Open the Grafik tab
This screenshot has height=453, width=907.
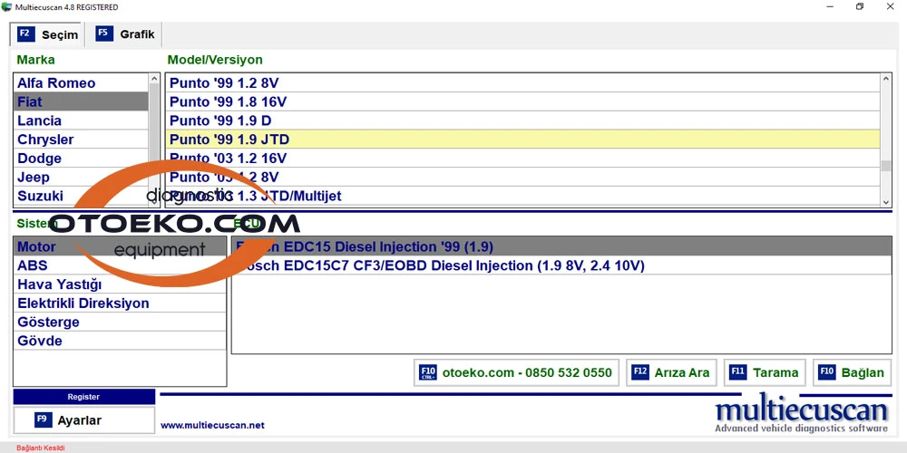click(125, 34)
